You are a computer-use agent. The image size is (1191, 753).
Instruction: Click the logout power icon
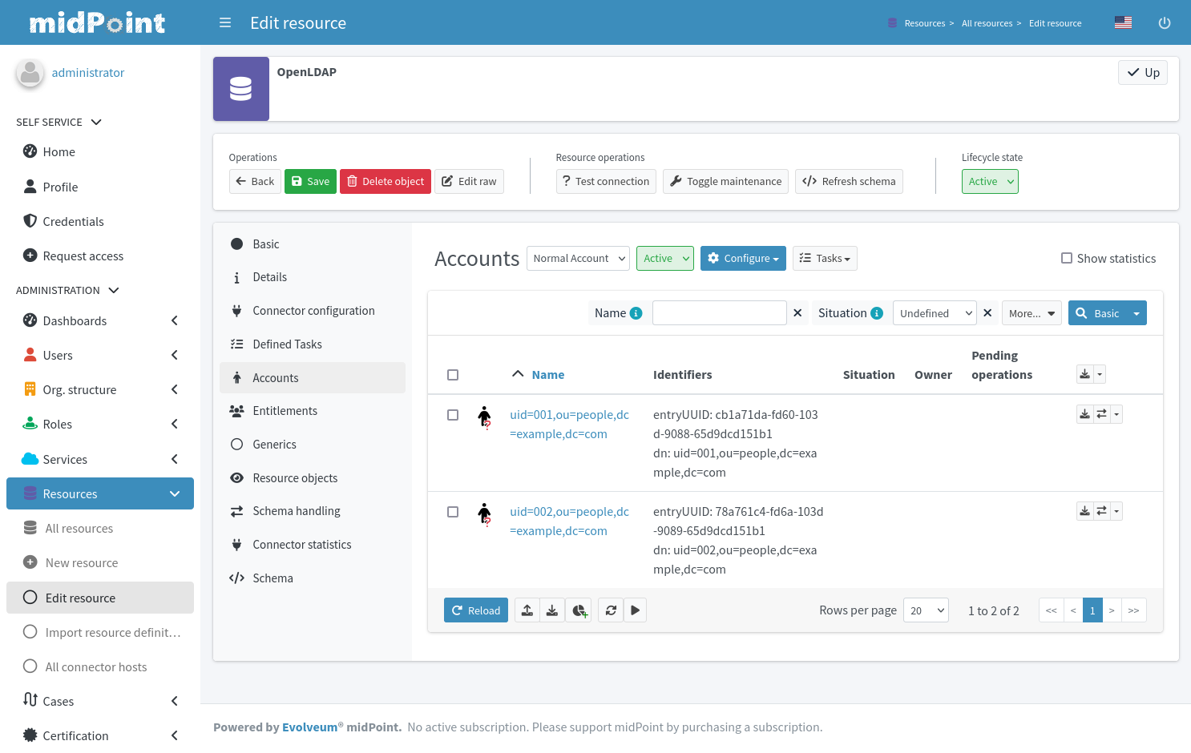click(x=1164, y=22)
